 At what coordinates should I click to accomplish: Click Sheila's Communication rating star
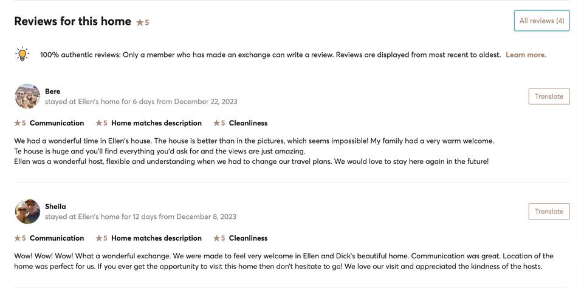[18, 238]
